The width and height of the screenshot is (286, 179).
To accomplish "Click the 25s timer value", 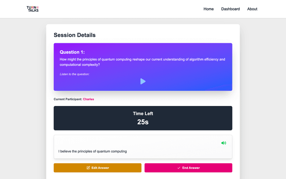I will [x=143, y=122].
